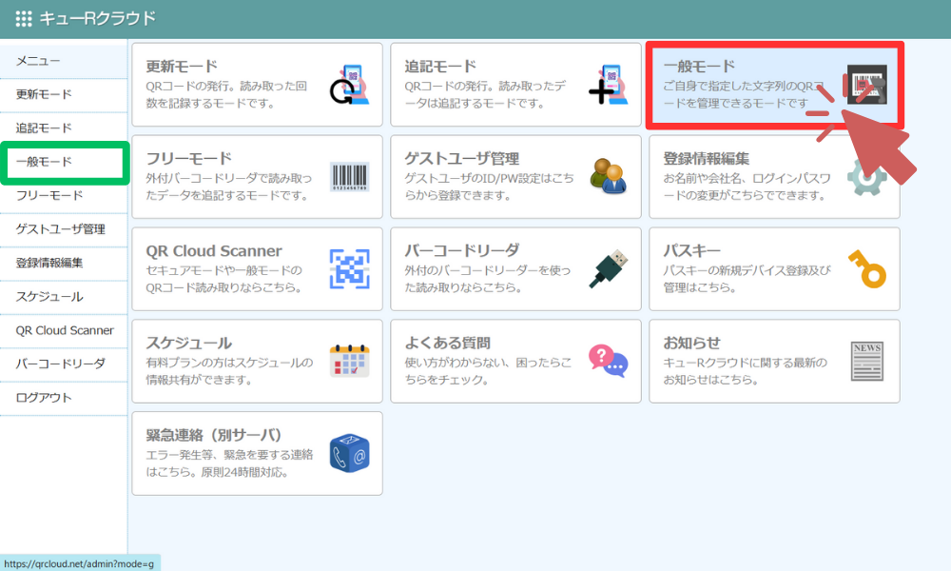
Task: Open QR Cloud Scanner via its QR icon
Action: point(350,269)
